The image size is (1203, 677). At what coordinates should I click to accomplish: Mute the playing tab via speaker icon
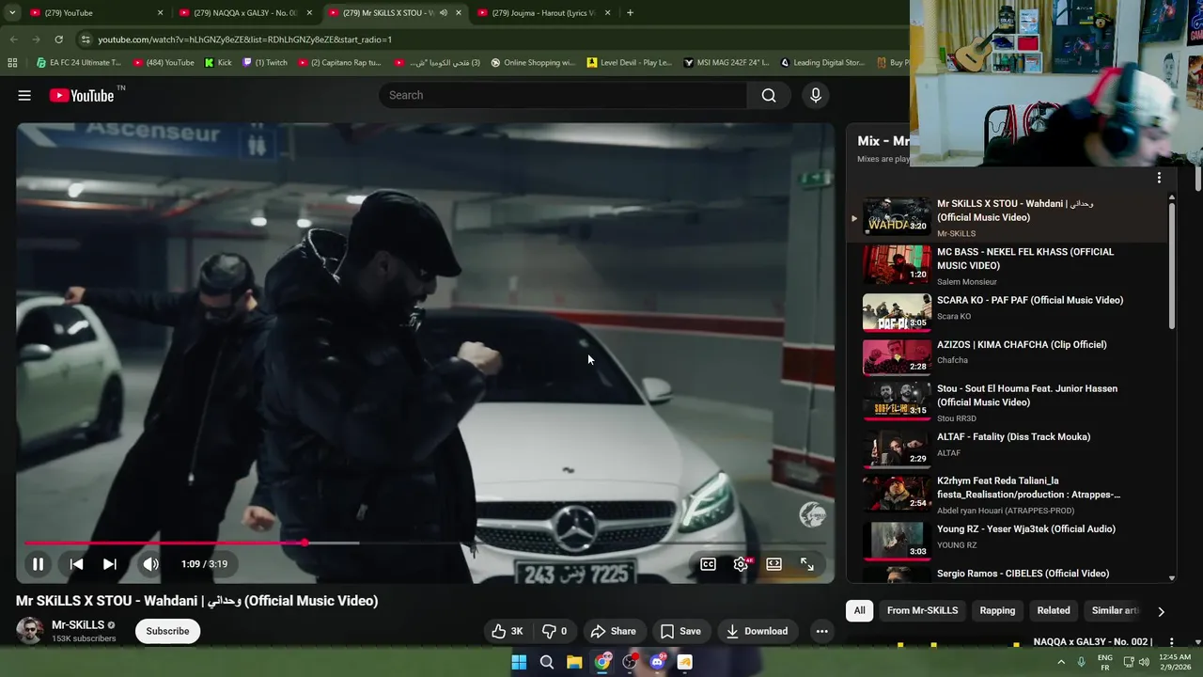[x=443, y=13]
